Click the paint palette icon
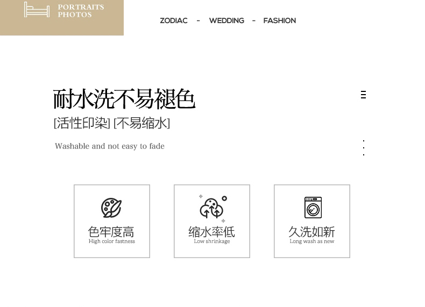The width and height of the screenshot is (425, 307). (111, 208)
